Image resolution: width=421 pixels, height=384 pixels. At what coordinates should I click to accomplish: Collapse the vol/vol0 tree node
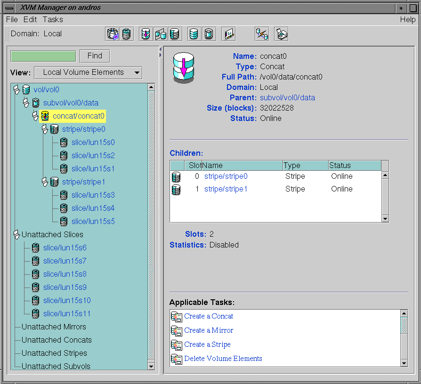[16, 89]
